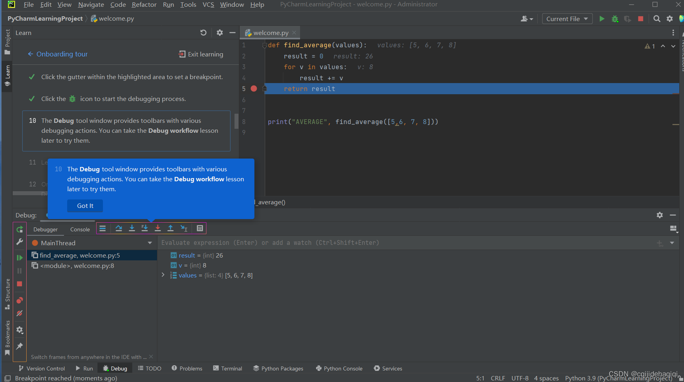Click the Run to Cursor icon
Viewport: 684px width, 382px height.
click(184, 228)
